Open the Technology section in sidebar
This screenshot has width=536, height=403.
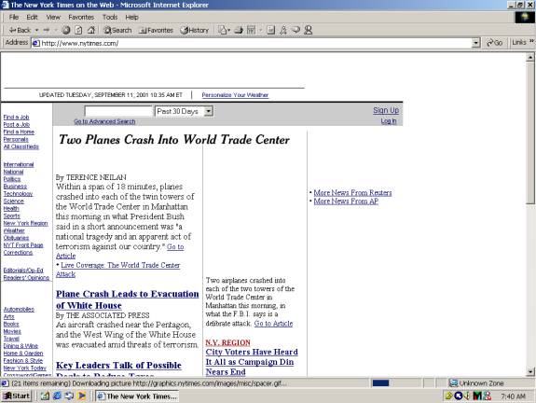pos(18,194)
